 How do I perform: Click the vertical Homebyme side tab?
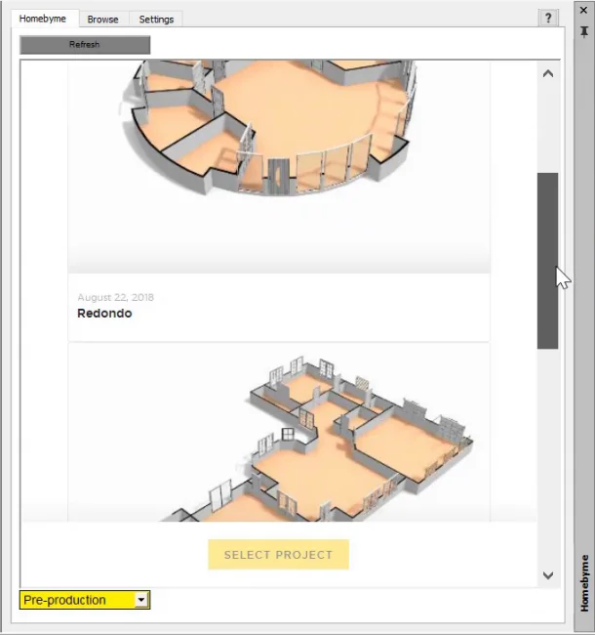coord(583,583)
